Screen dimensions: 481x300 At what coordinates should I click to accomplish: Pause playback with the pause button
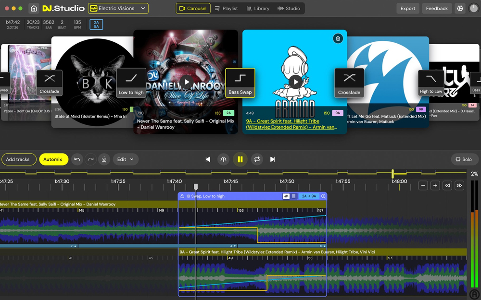[x=240, y=159]
